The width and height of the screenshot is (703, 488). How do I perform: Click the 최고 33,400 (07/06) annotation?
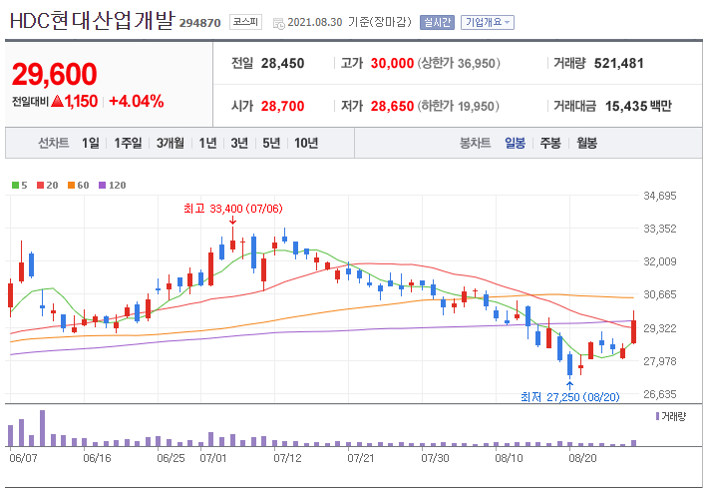click(233, 209)
